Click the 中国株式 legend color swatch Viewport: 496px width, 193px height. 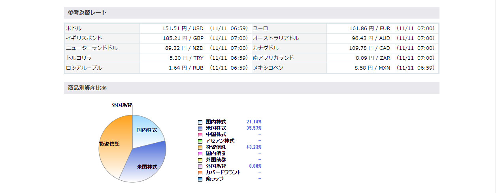200,135
